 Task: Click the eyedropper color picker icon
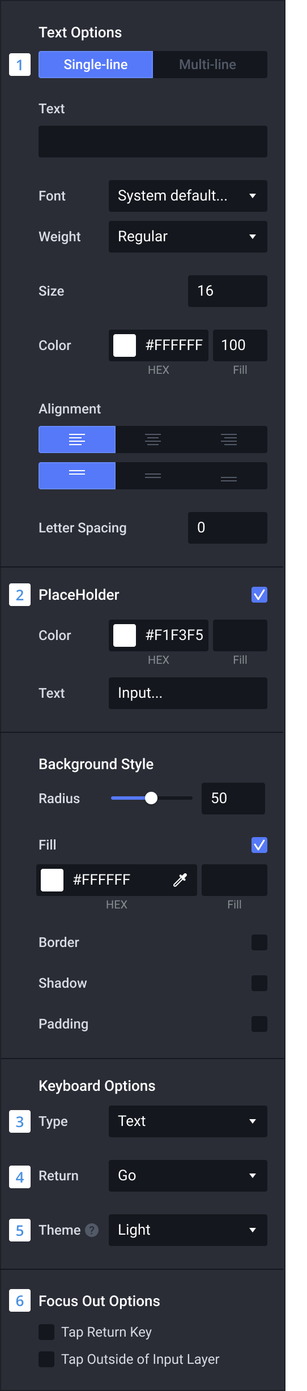180,880
